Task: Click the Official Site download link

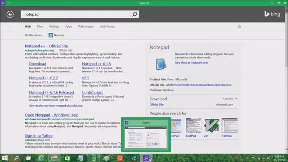Action: 157,104
